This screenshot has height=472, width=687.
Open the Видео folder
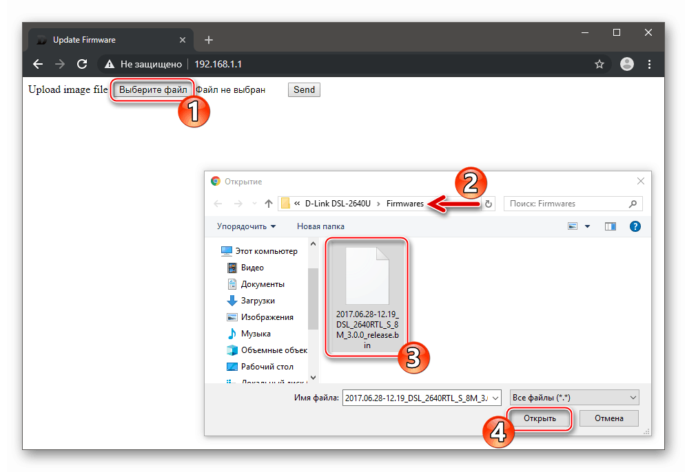coord(246,268)
